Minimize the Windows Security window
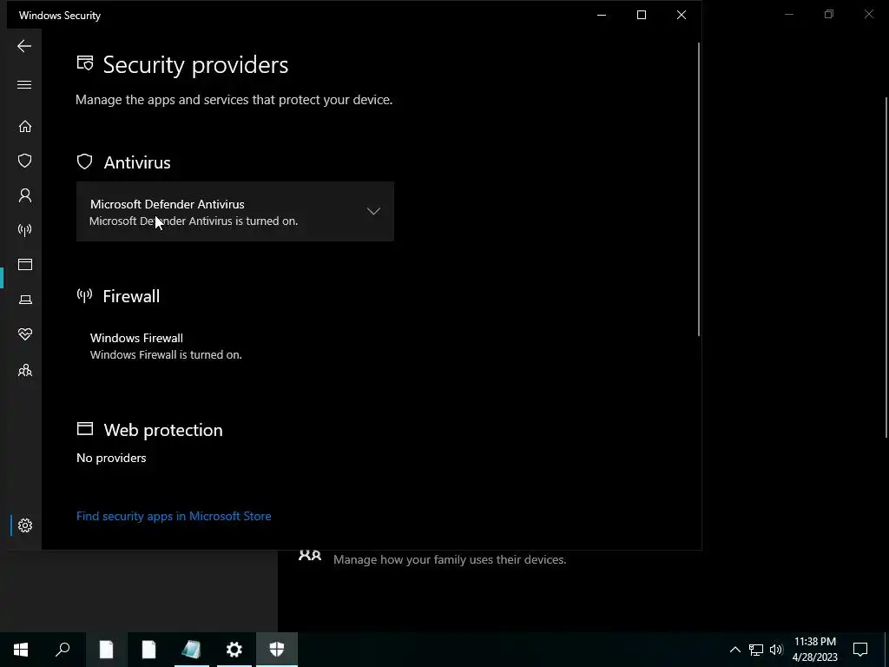Screen dimensions: 889x667 (x=602, y=16)
